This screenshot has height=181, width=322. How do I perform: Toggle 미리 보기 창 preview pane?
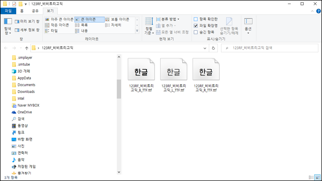27,22
